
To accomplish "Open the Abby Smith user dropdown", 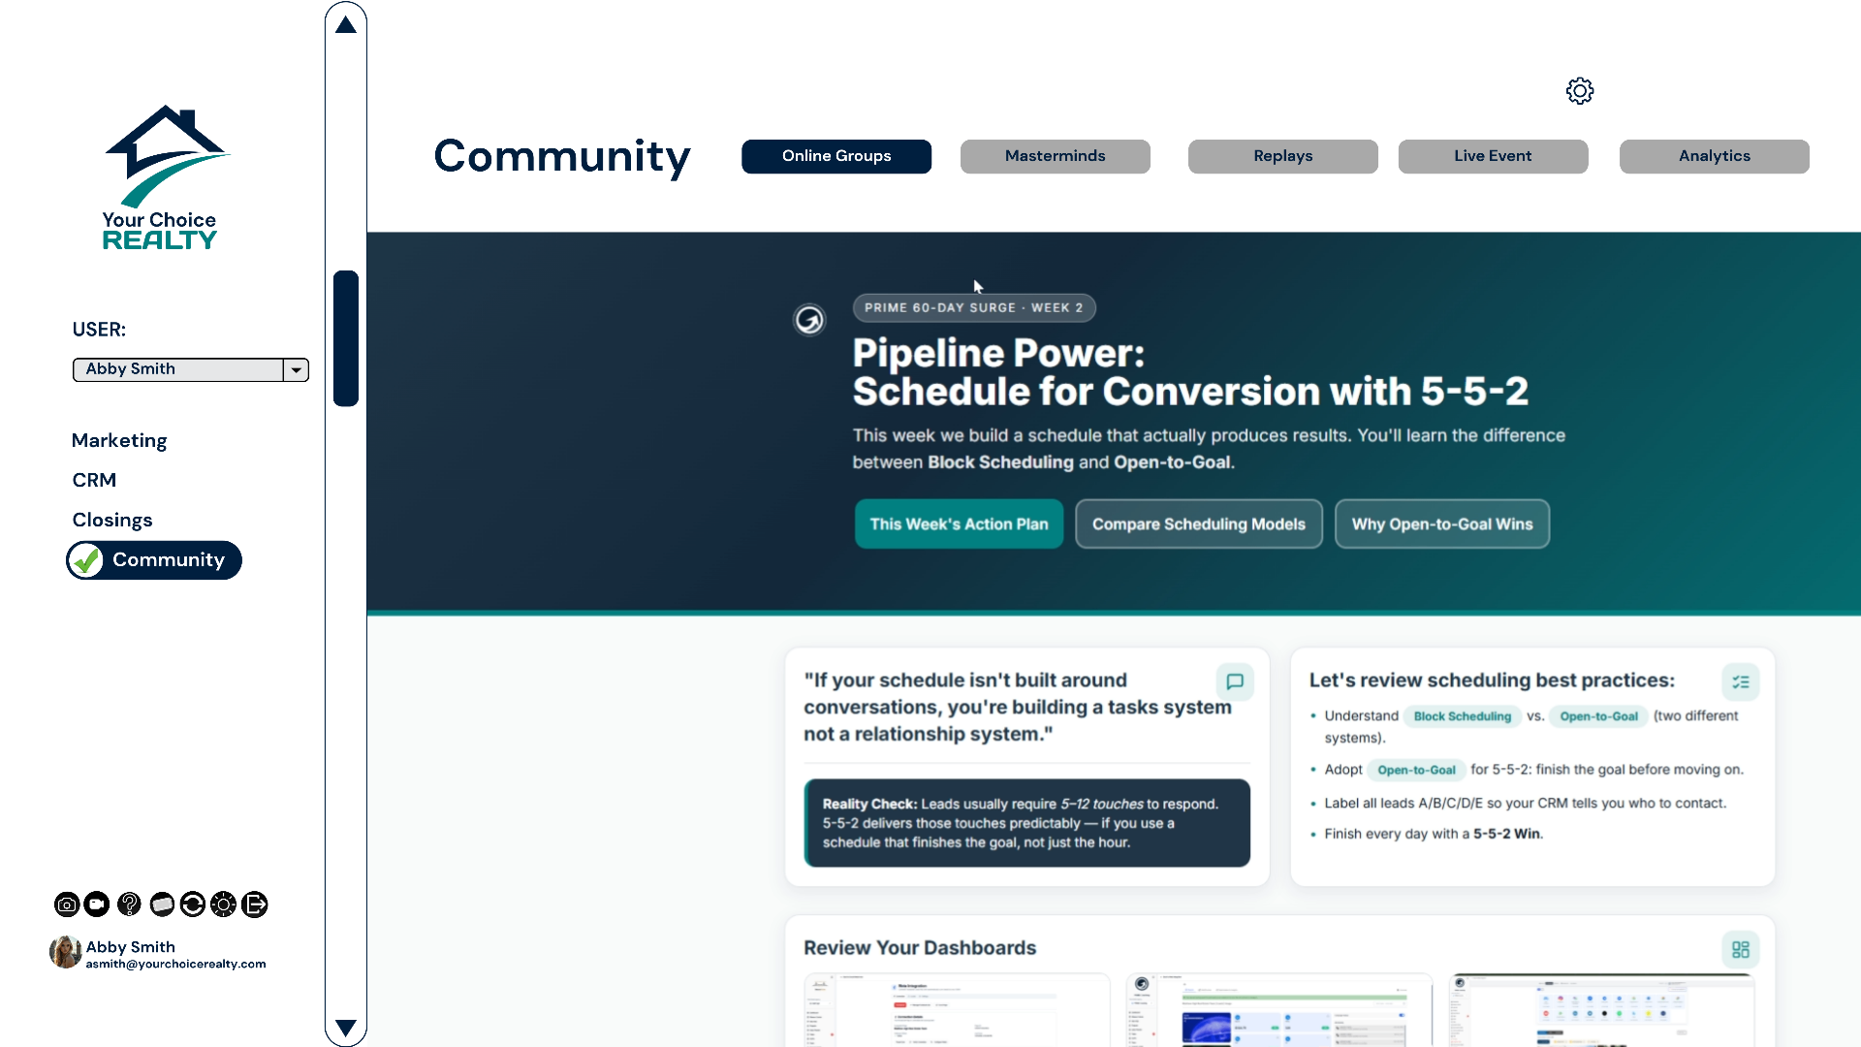I will tap(191, 369).
